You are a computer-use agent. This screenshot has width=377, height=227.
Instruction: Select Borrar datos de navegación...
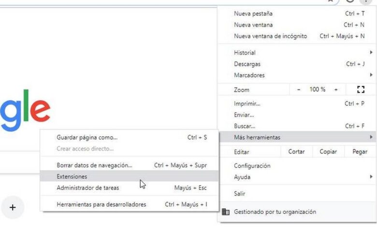coord(130,165)
